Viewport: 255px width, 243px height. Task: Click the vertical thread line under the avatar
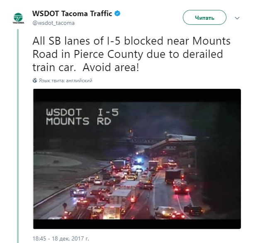pos(18,136)
